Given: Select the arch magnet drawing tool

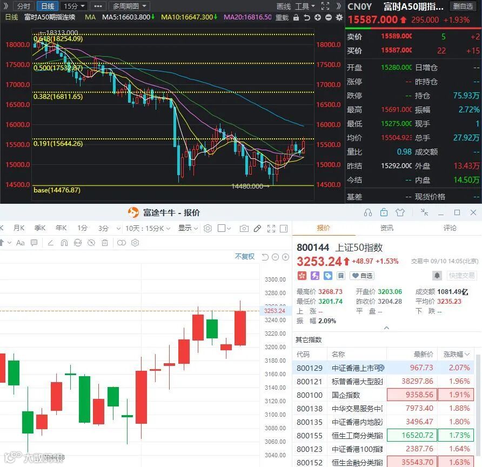Looking at the screenshot, I should pyautogui.click(x=64, y=243).
